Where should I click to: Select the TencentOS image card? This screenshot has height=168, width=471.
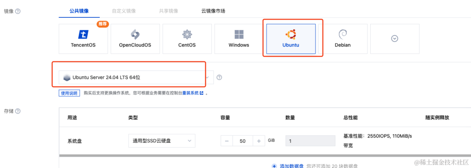pos(83,39)
